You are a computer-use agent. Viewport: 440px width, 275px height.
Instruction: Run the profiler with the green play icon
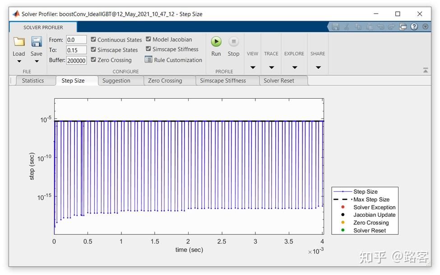point(216,42)
